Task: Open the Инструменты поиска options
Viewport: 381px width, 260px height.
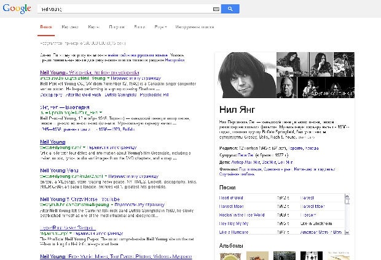Action: pyautogui.click(x=193, y=28)
